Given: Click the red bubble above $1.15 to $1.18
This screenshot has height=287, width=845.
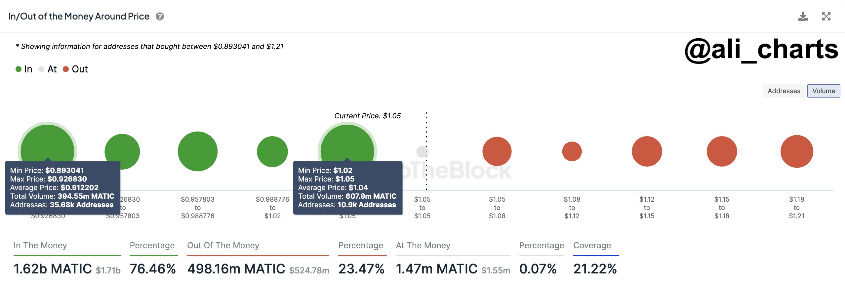Looking at the screenshot, I should (722, 151).
